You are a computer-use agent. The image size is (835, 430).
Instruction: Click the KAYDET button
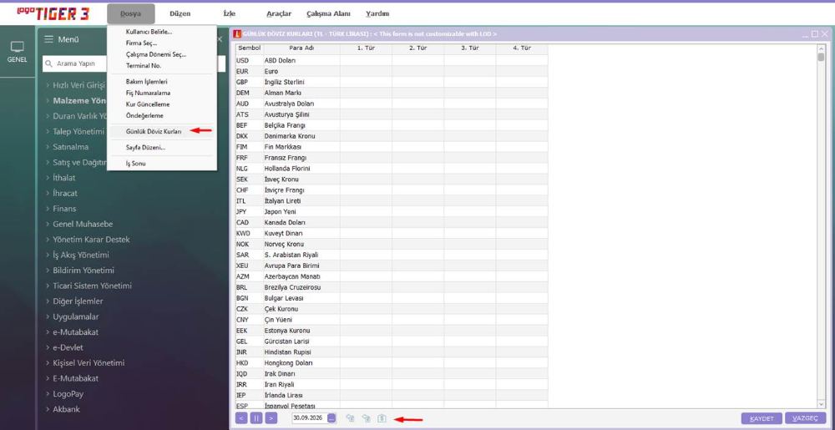coord(762,419)
